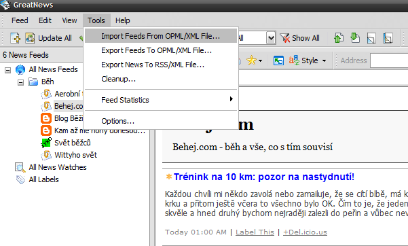The image size is (408, 246).
Task: Click the last layout icon in the top toolbar
Action: (x=388, y=38)
